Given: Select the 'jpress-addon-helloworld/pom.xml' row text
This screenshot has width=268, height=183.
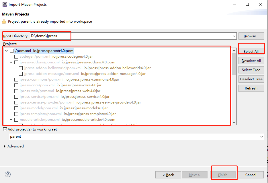Looking at the screenshot, I should pos(87,68).
